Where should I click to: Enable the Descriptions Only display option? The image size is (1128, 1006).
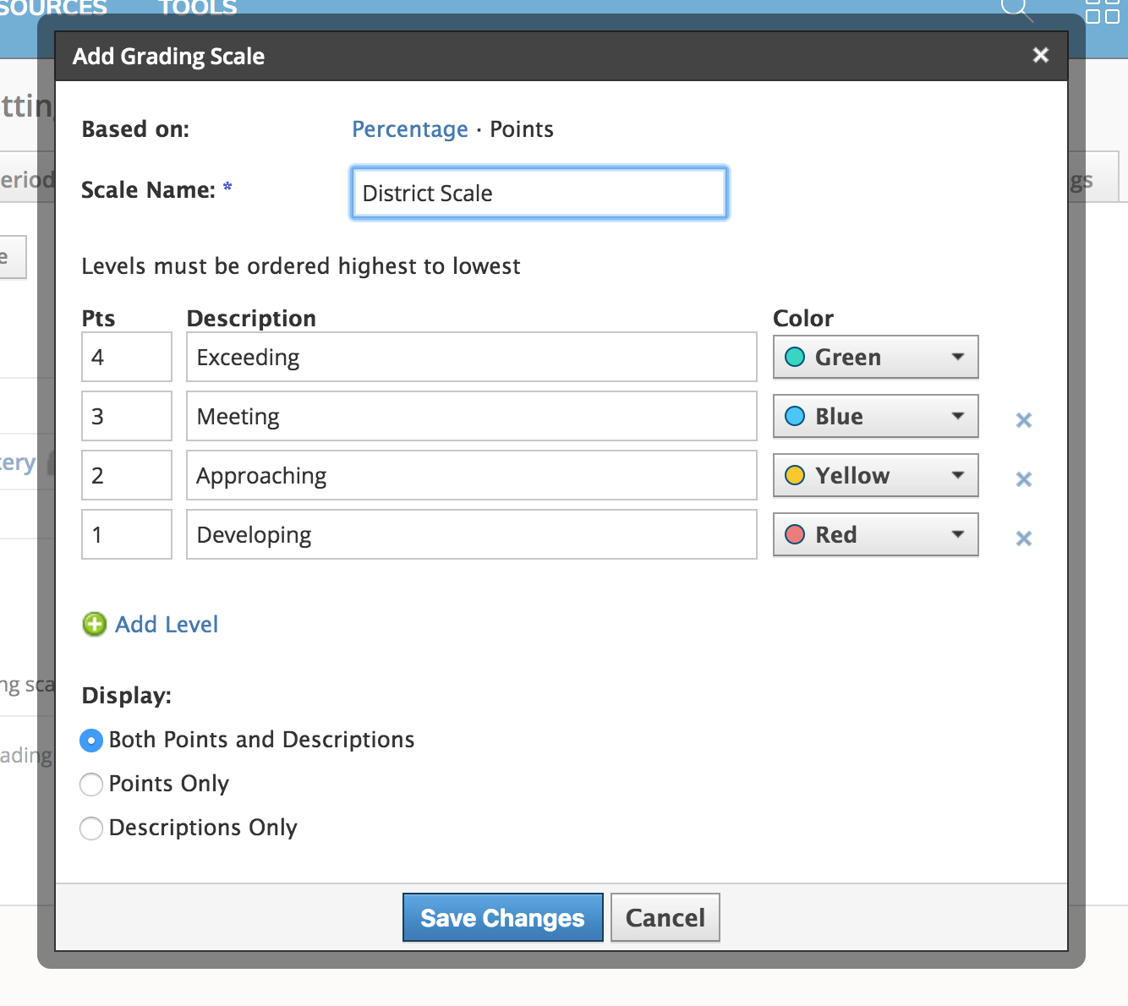pyautogui.click(x=91, y=828)
